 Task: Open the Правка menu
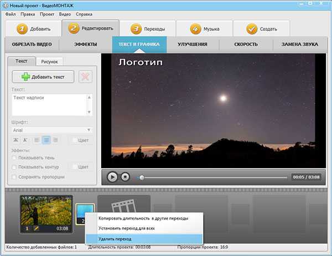(28, 13)
